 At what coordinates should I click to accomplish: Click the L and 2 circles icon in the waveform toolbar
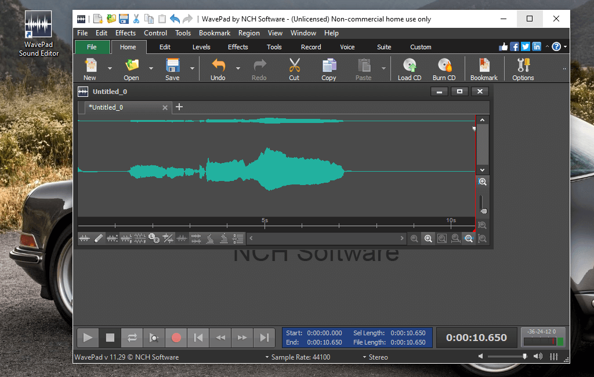[x=154, y=238]
